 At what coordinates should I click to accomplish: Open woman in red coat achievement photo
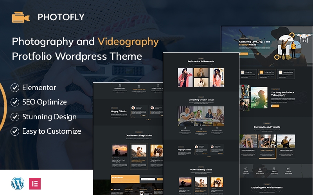click(x=185, y=77)
